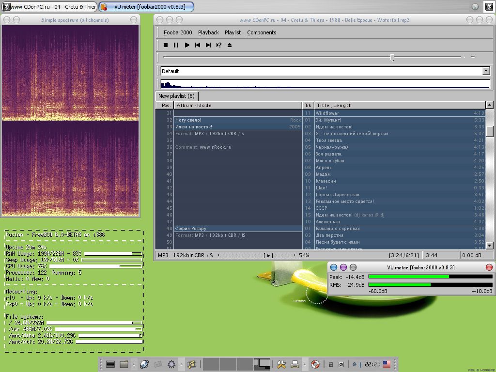Image resolution: width=496 pixels, height=372 pixels.
Task: Click the 0.00 dB volume status field
Action: pos(476,255)
